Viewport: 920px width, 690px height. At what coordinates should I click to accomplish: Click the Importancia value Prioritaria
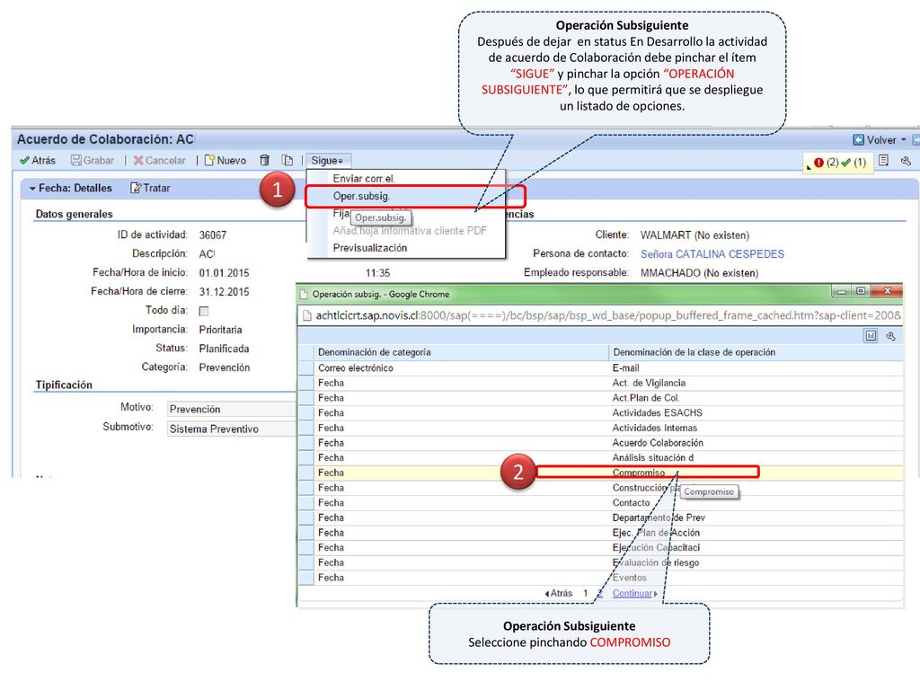(x=220, y=330)
